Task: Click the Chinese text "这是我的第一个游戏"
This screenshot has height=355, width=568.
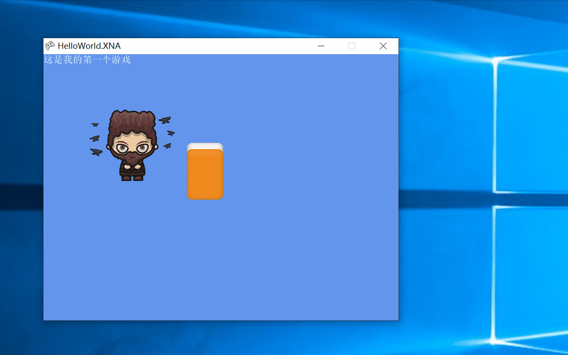Action: click(x=87, y=59)
